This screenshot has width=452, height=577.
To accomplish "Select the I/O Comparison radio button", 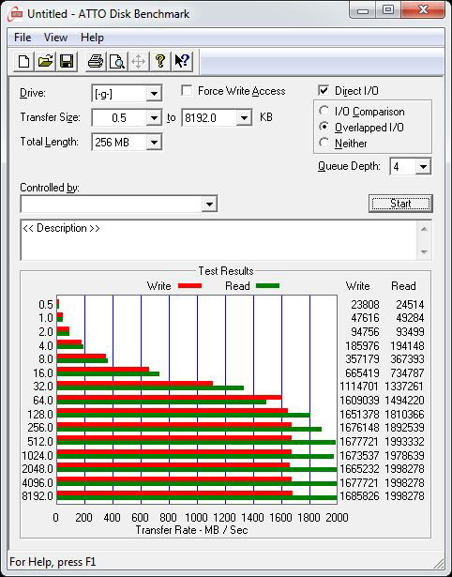I will pos(324,111).
